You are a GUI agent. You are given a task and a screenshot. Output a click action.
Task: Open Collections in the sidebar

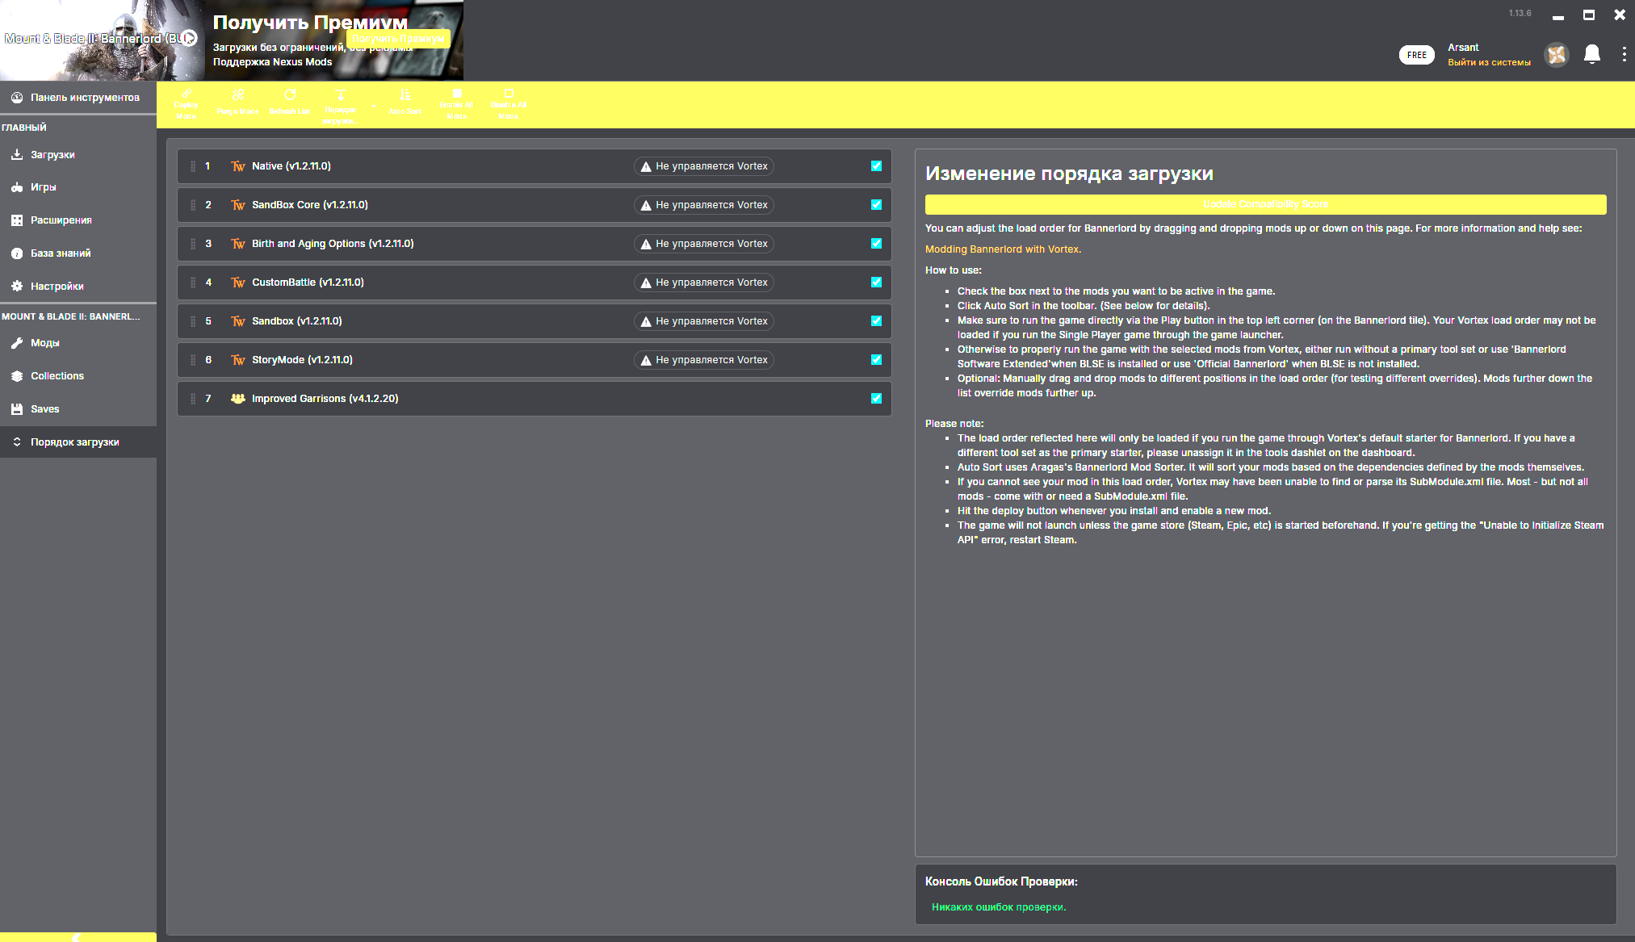78,375
